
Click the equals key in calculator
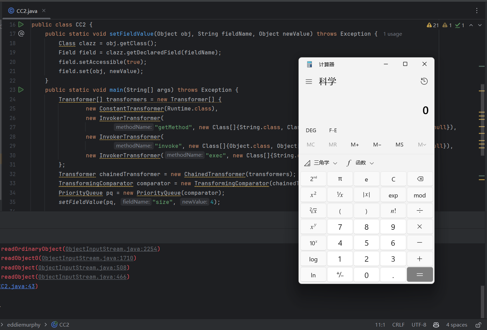(x=420, y=275)
